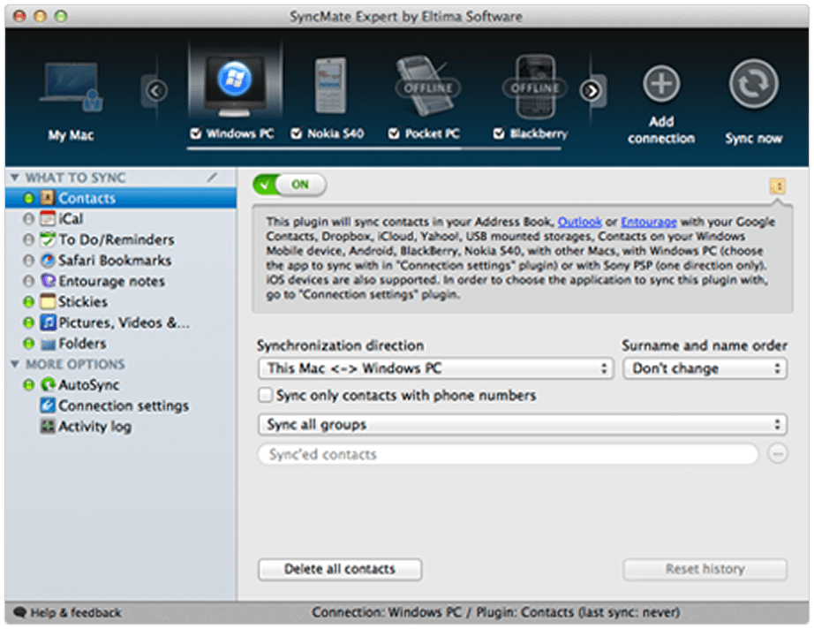Toggle the AutoSync status indicator

[x=28, y=385]
